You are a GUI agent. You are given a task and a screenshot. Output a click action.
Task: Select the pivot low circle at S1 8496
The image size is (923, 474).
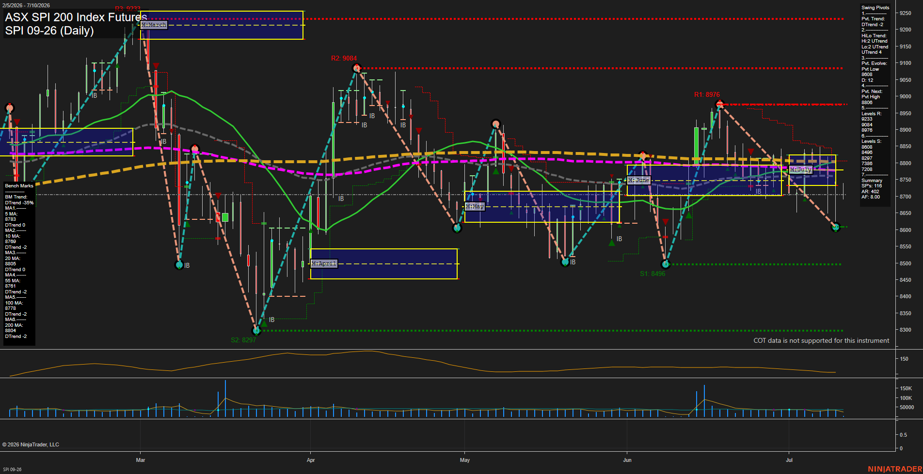[x=666, y=264]
